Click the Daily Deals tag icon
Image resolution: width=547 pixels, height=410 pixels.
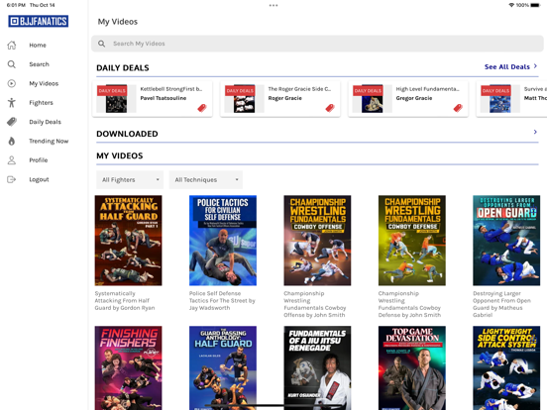[12, 122]
